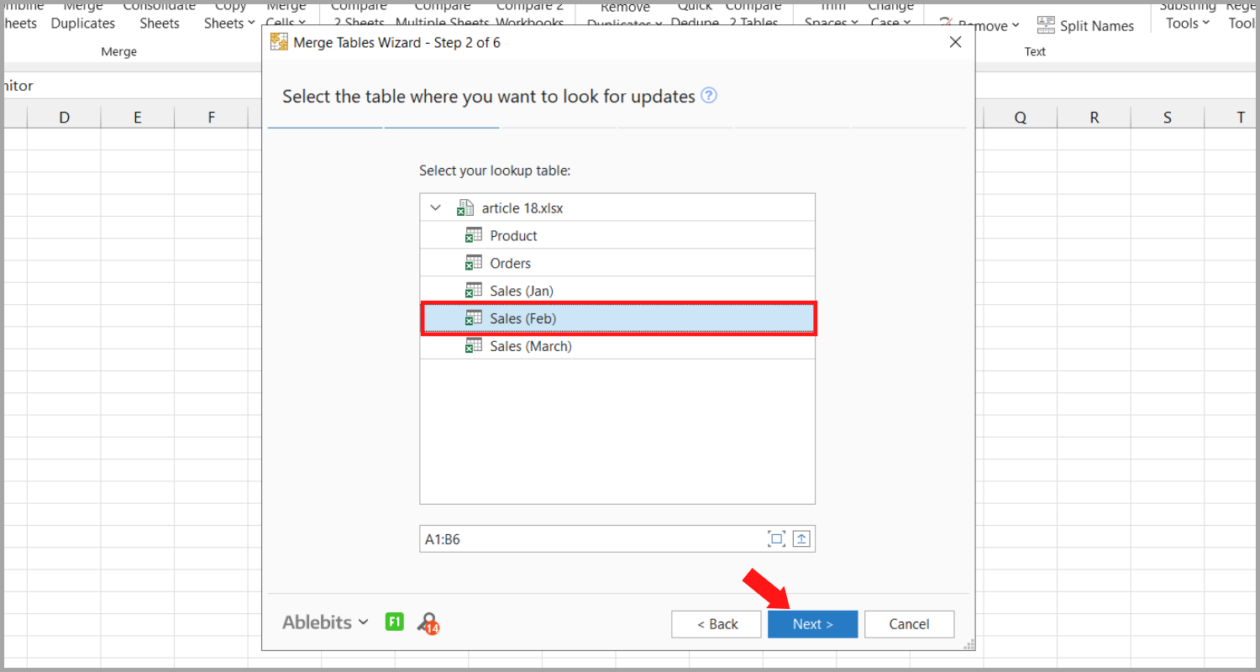The image size is (1260, 672).
Task: Click the Split Names icon in ribbon
Action: click(x=1046, y=25)
